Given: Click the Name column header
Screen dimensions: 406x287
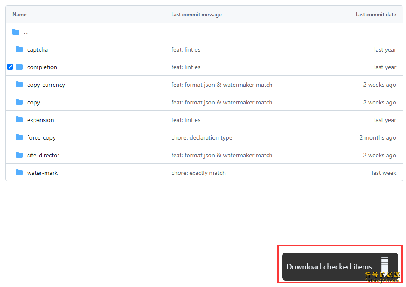Looking at the screenshot, I should tap(19, 15).
